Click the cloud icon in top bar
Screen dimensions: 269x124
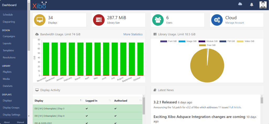coord(240,4)
